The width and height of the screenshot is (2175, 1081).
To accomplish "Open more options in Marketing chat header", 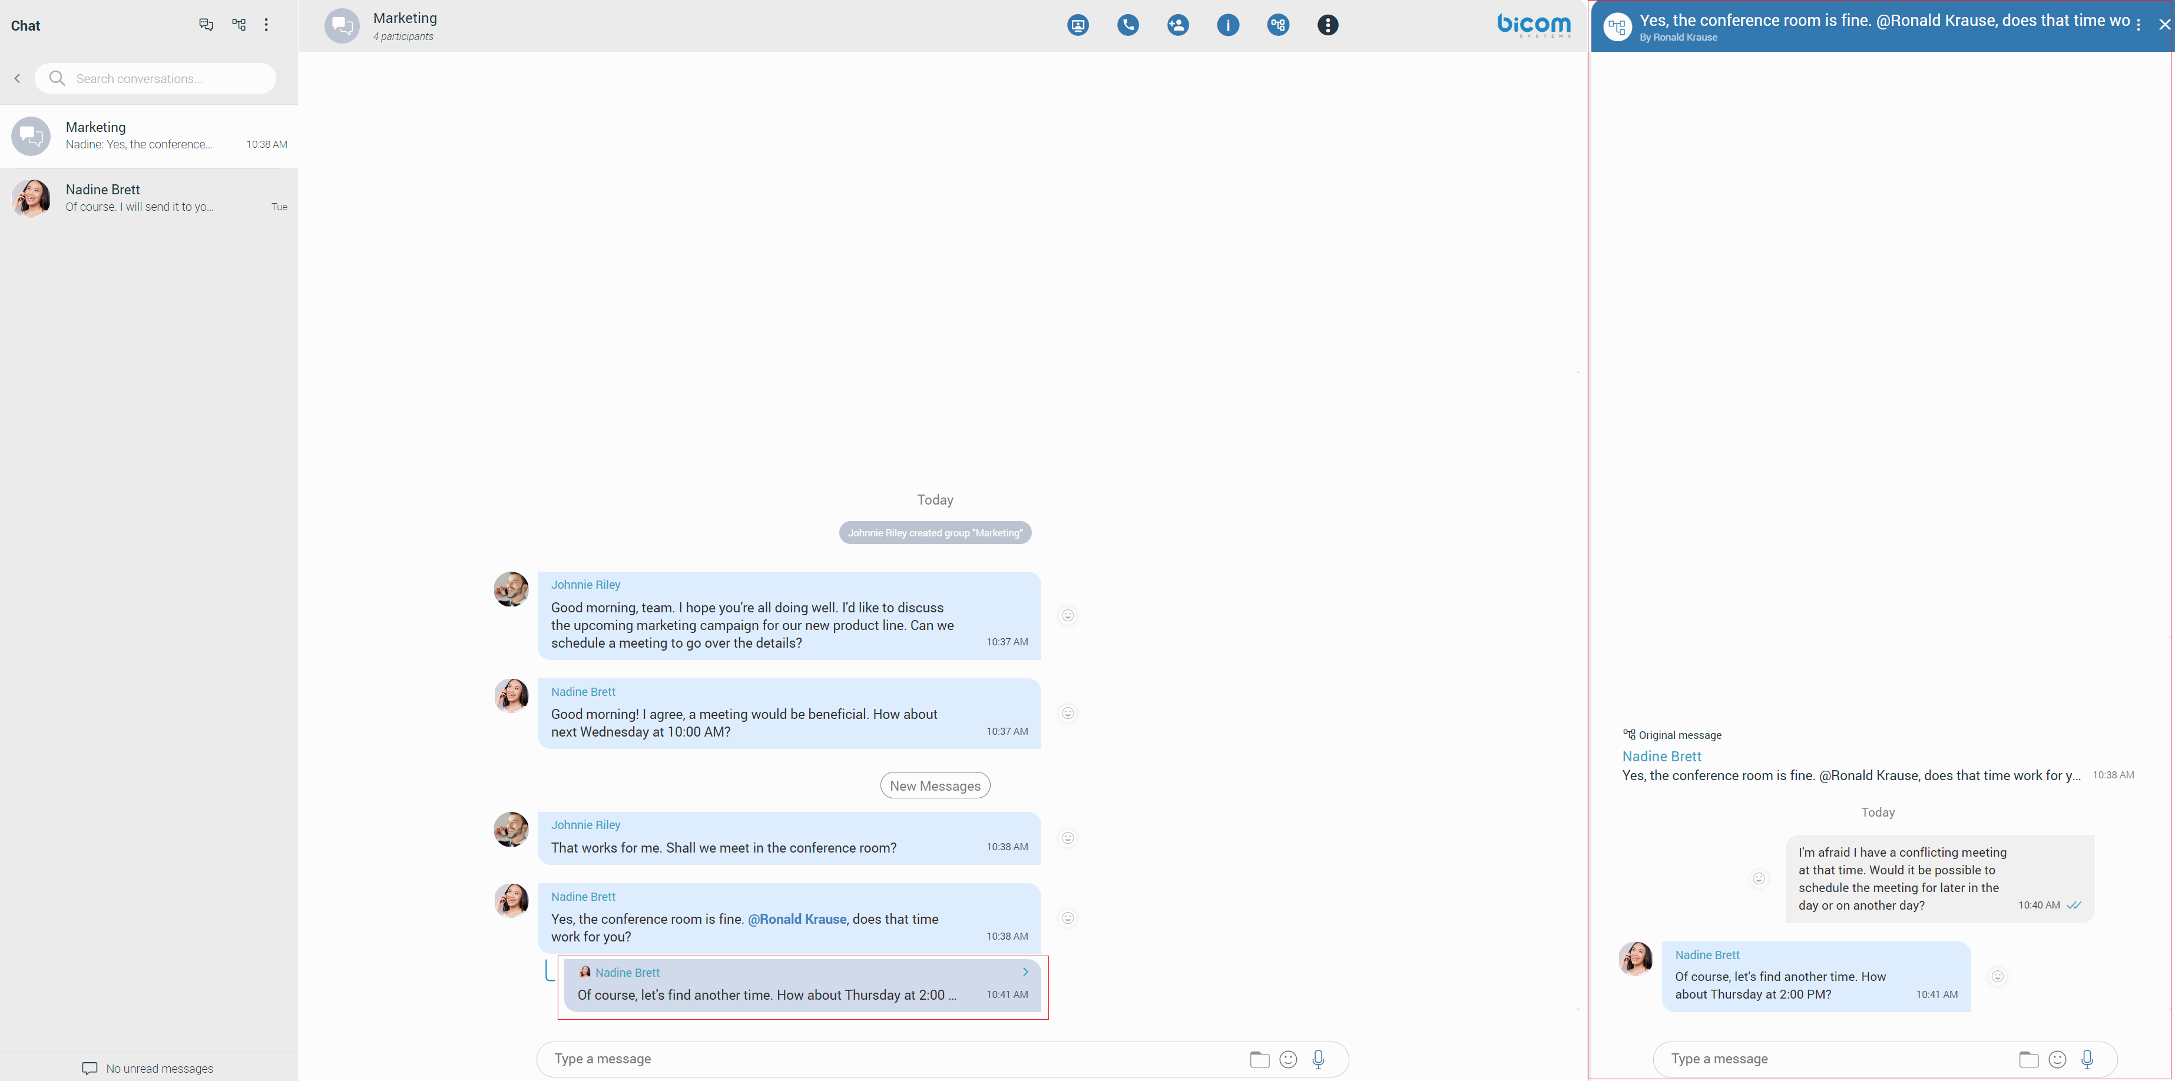I will pos(1327,25).
